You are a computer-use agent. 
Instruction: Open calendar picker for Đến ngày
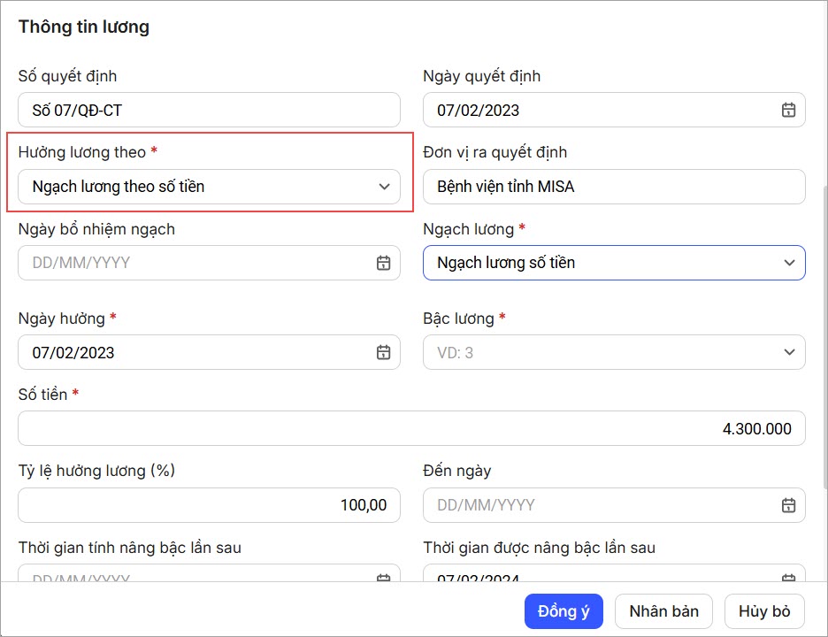788,505
